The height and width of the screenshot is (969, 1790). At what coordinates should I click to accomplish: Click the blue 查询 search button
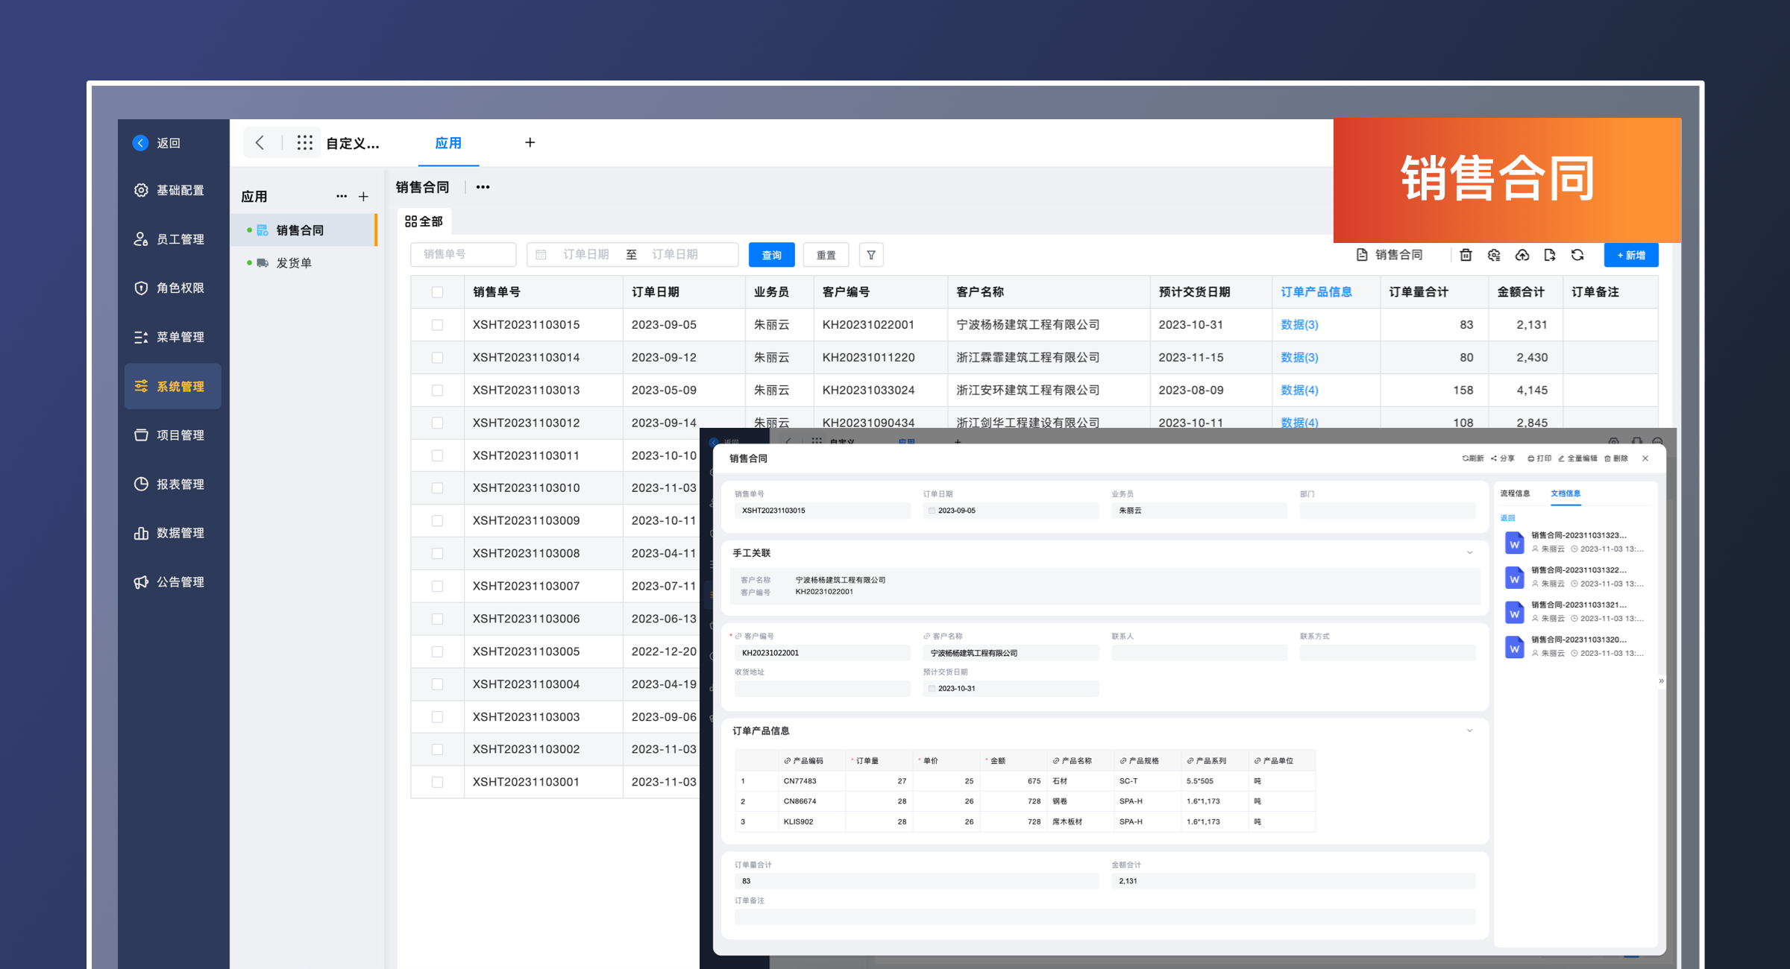coord(771,255)
